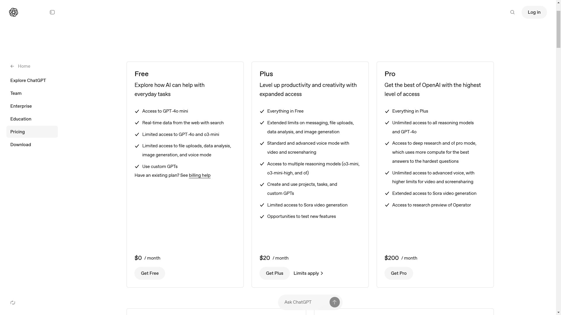Expand the Limits apply chevron

point(322,273)
